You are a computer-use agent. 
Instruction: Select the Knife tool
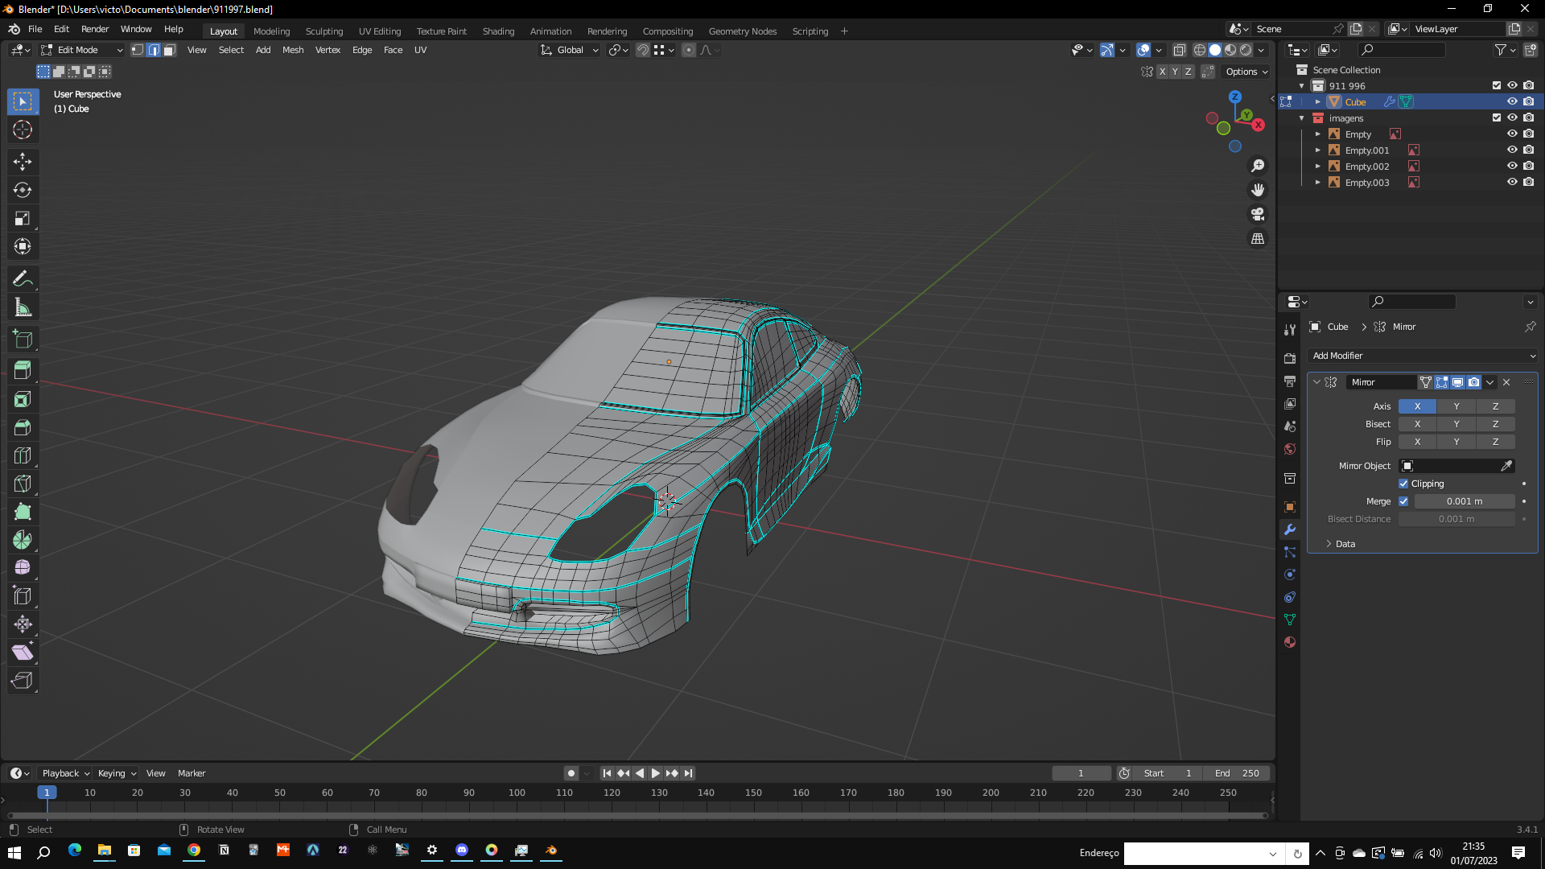click(23, 484)
